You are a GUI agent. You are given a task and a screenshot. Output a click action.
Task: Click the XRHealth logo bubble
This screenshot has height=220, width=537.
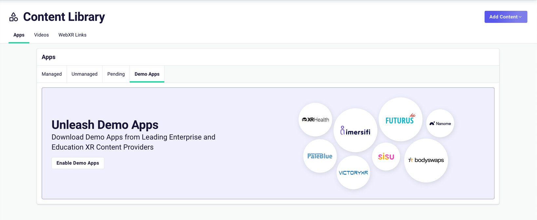tap(315, 119)
